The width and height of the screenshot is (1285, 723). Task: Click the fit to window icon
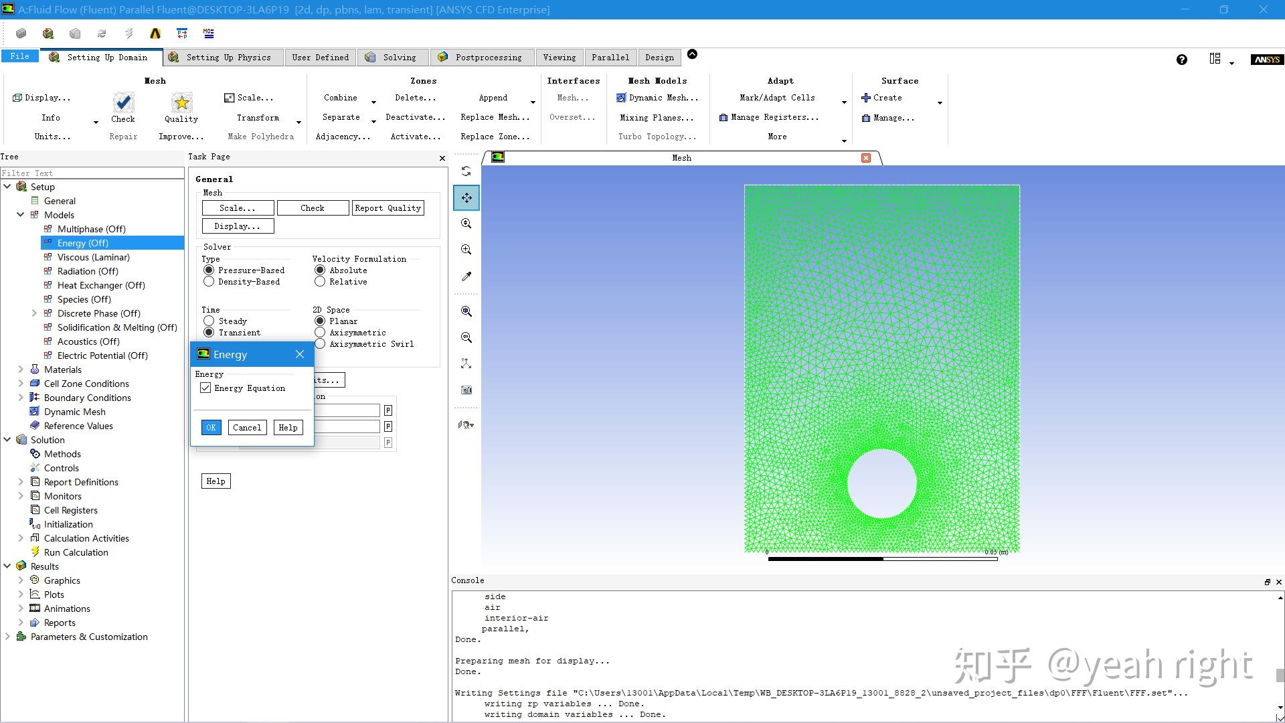pyautogui.click(x=466, y=311)
